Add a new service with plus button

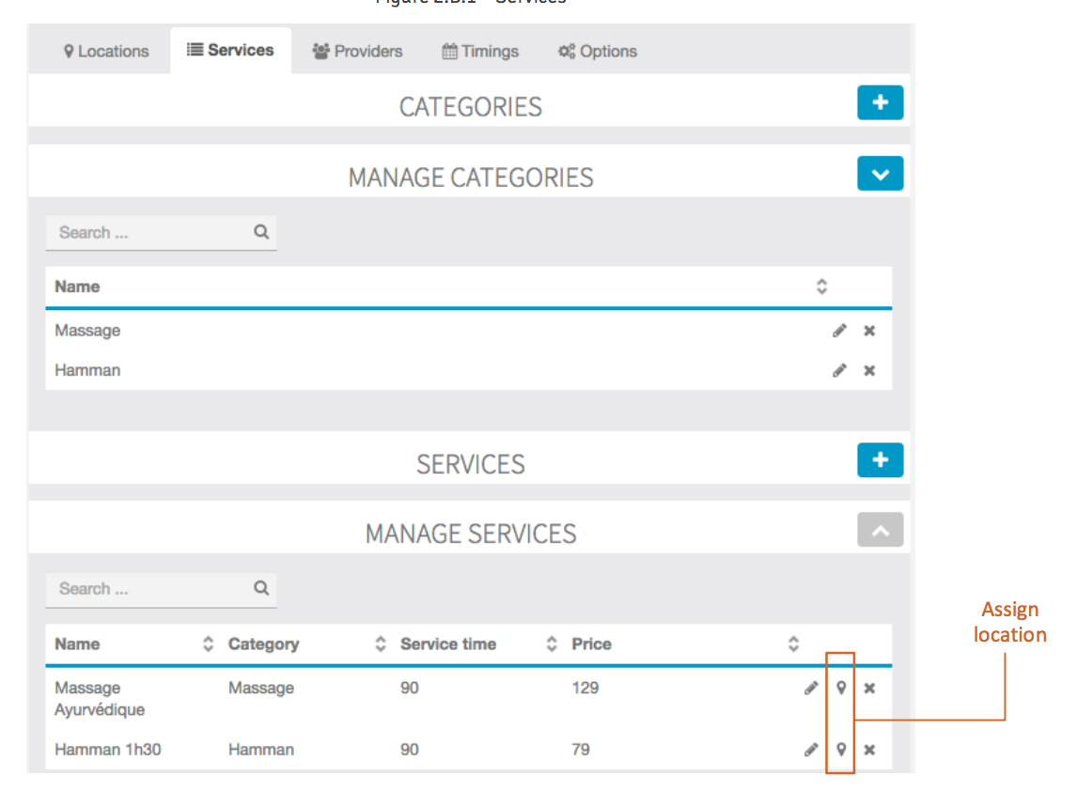pyautogui.click(x=880, y=459)
